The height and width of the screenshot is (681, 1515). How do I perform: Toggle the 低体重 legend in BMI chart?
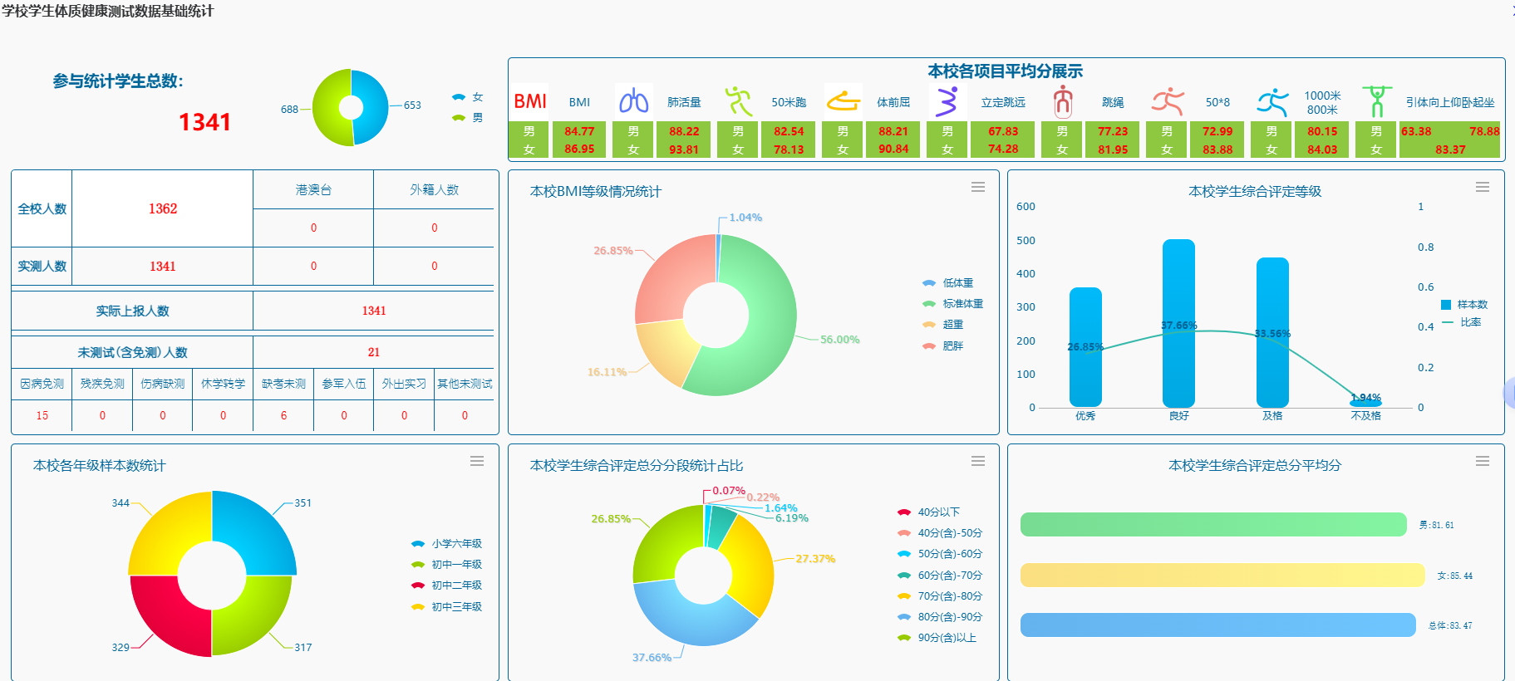(x=948, y=283)
